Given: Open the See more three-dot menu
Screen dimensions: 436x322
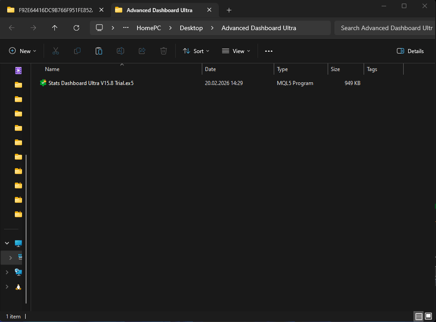Looking at the screenshot, I should pyautogui.click(x=269, y=51).
